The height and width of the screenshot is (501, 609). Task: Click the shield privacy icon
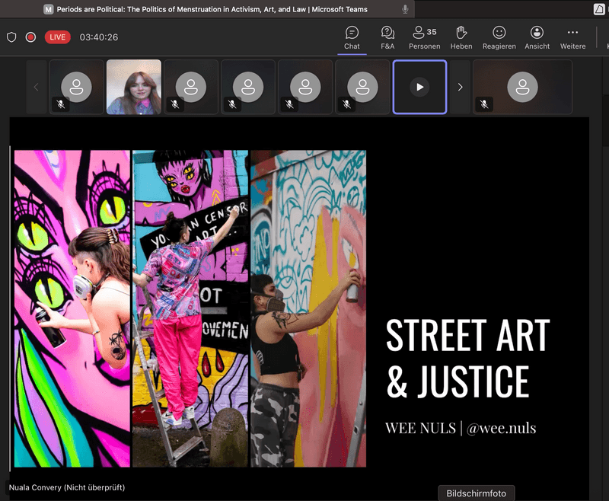11,37
